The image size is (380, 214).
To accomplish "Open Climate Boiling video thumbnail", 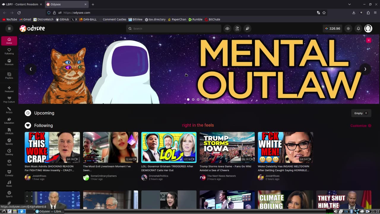I will pos(285,200).
